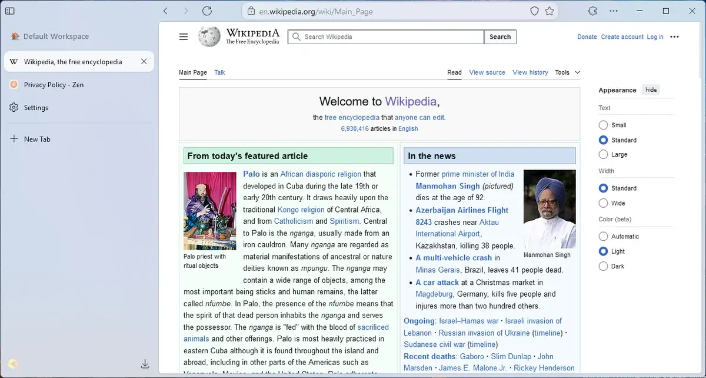Open the View source tab
This screenshot has height=378, width=706.
487,72
